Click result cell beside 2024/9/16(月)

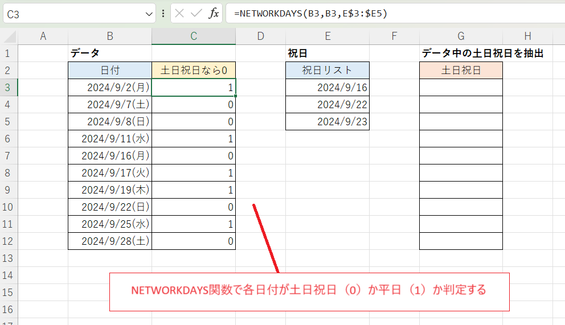coord(194,156)
